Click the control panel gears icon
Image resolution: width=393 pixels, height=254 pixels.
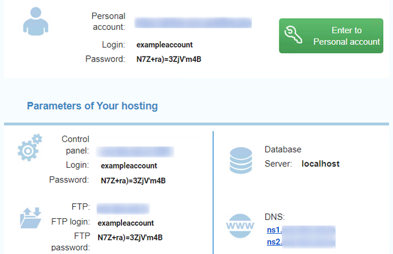pos(30,147)
